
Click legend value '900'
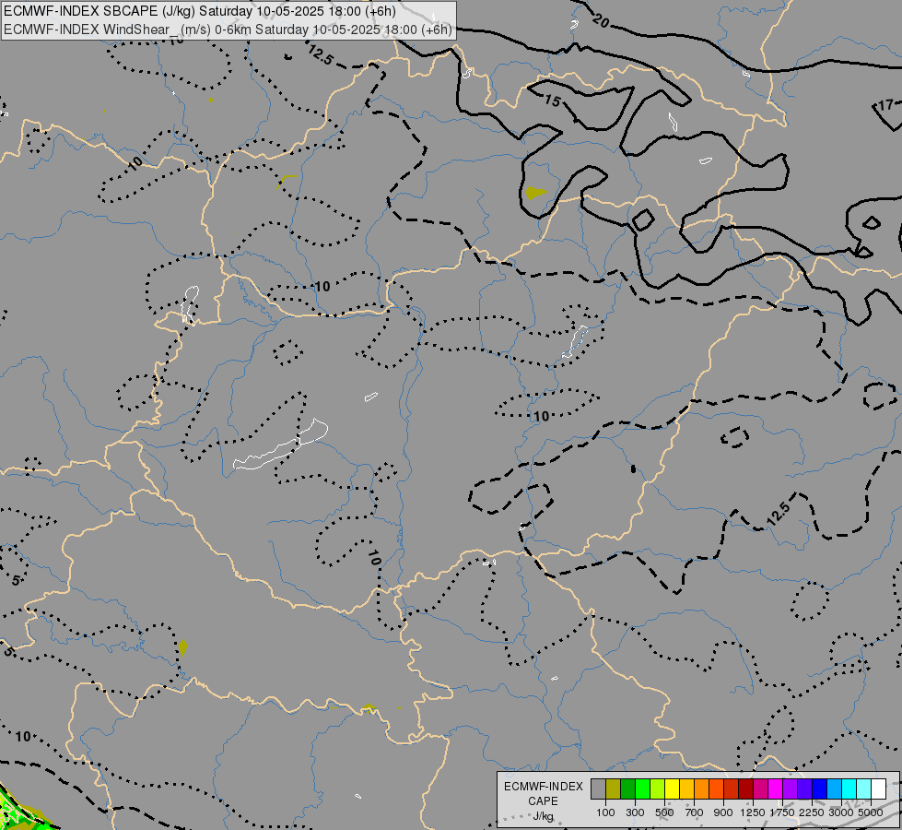pyautogui.click(x=723, y=812)
